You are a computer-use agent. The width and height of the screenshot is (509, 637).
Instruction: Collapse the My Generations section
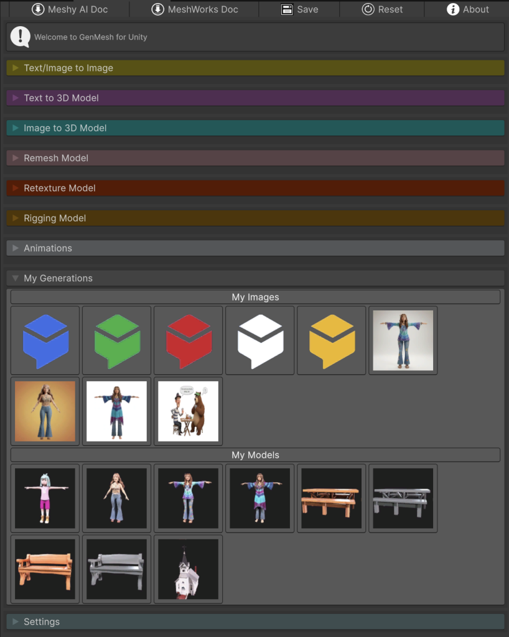tap(58, 278)
